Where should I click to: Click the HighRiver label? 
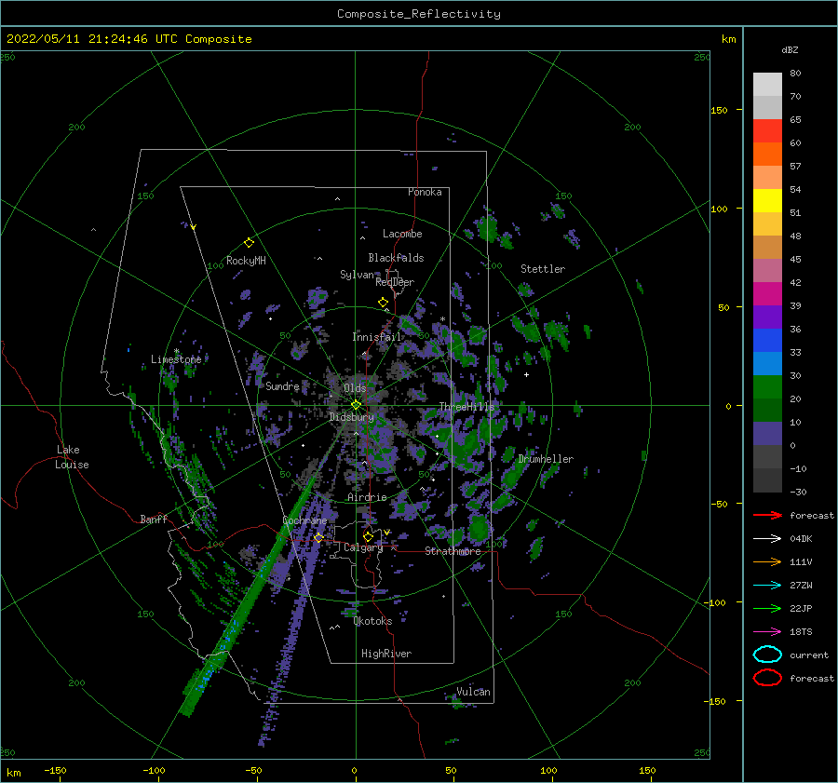[x=385, y=654]
